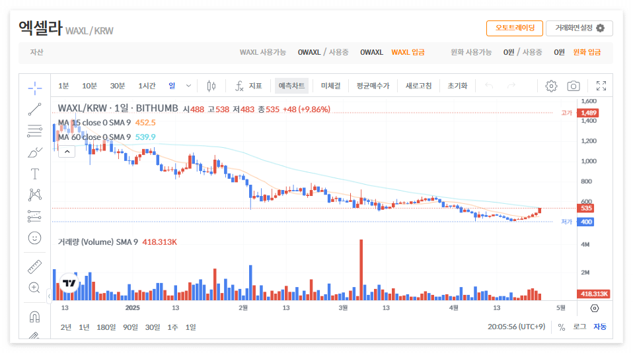Click the 418.313K volume axis label
The height and width of the screenshot is (353, 633).
tap(593, 294)
